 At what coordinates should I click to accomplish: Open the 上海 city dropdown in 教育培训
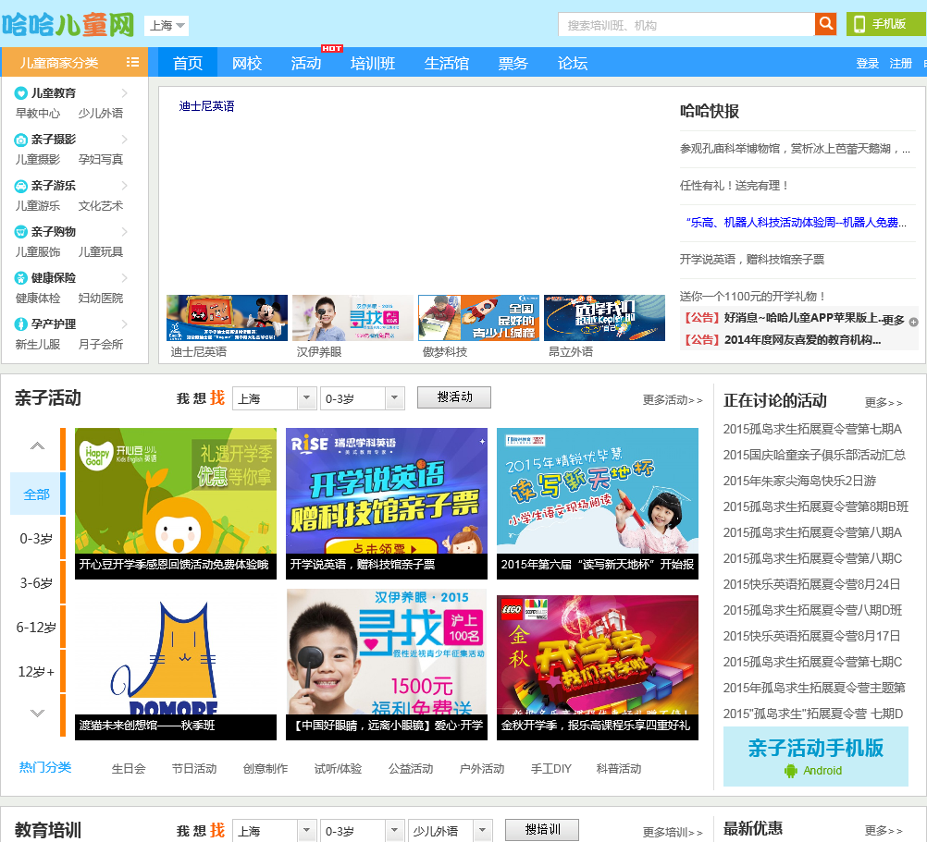coord(274,831)
